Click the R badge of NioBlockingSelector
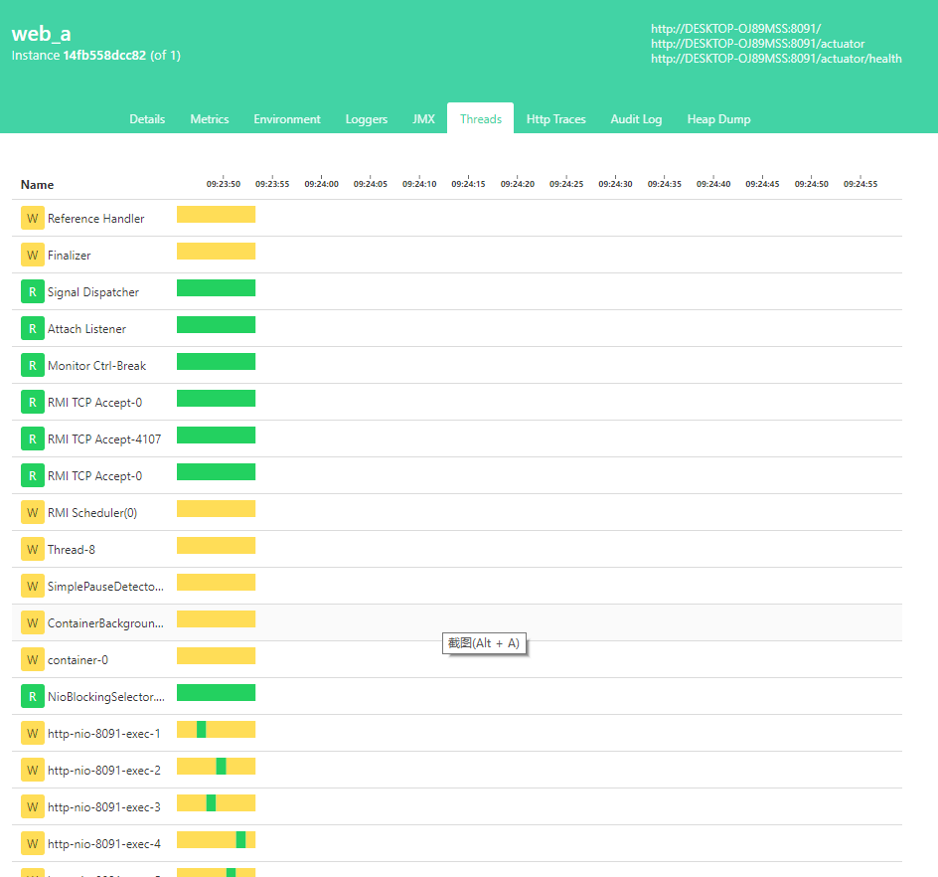 click(x=33, y=697)
